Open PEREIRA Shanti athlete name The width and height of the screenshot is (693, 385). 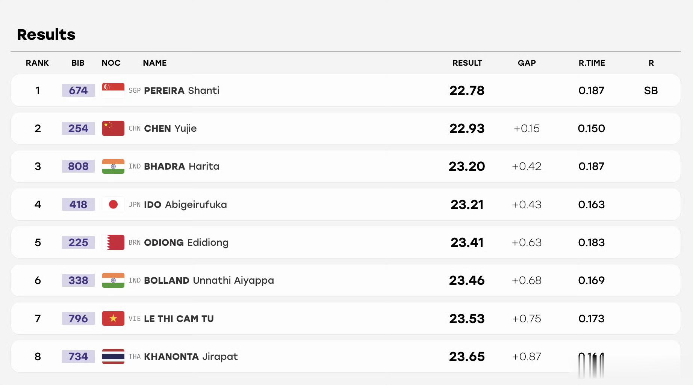click(x=182, y=90)
